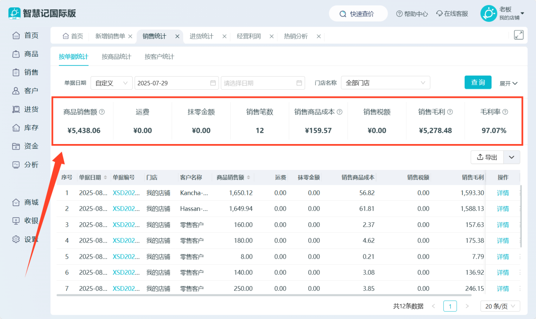
Task: Click the 查询 button
Action: pyautogui.click(x=478, y=82)
